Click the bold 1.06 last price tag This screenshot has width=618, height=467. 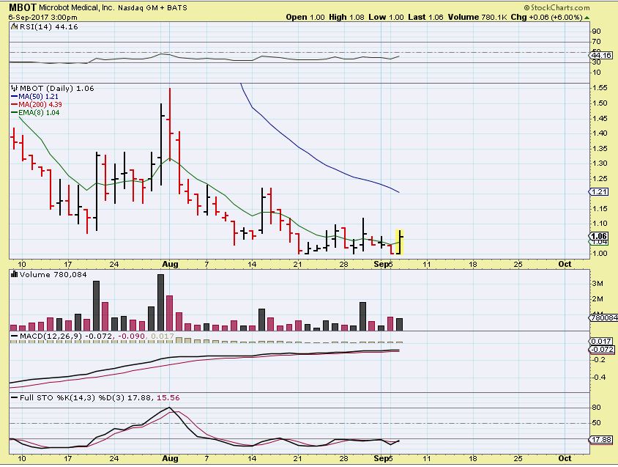599,236
